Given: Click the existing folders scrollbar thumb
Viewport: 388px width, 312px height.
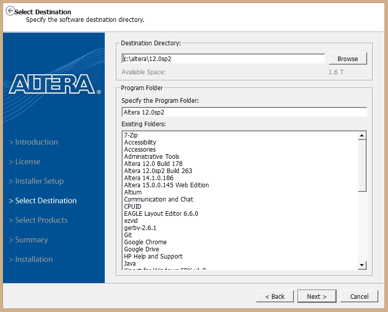Looking at the screenshot, I should click(362, 165).
